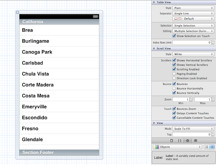
Task: Toggle Shows Horizontal Scrollers checkbox
Action: (174, 60)
